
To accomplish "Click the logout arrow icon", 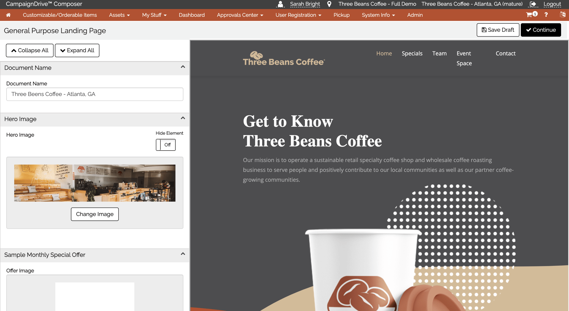I will tap(533, 4).
